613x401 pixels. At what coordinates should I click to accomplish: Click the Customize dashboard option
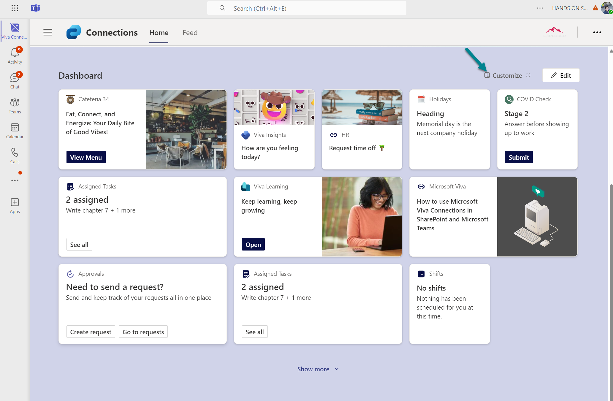507,75
